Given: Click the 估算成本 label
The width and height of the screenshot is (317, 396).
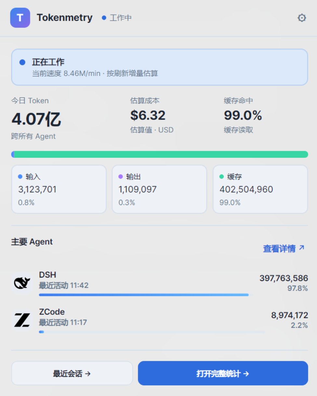Looking at the screenshot, I should tap(145, 101).
